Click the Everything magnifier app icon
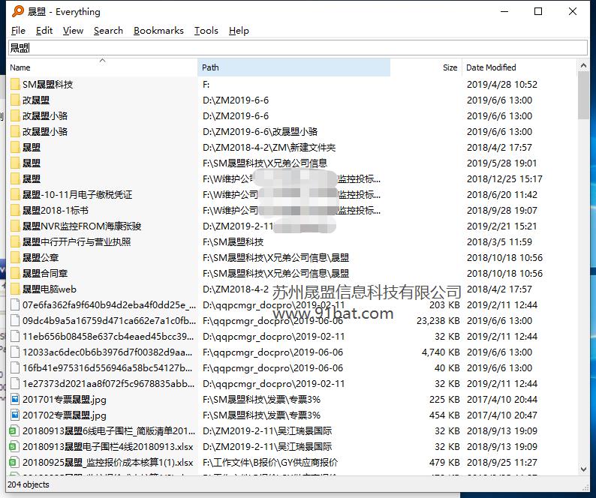The width and height of the screenshot is (596, 498). [17, 11]
